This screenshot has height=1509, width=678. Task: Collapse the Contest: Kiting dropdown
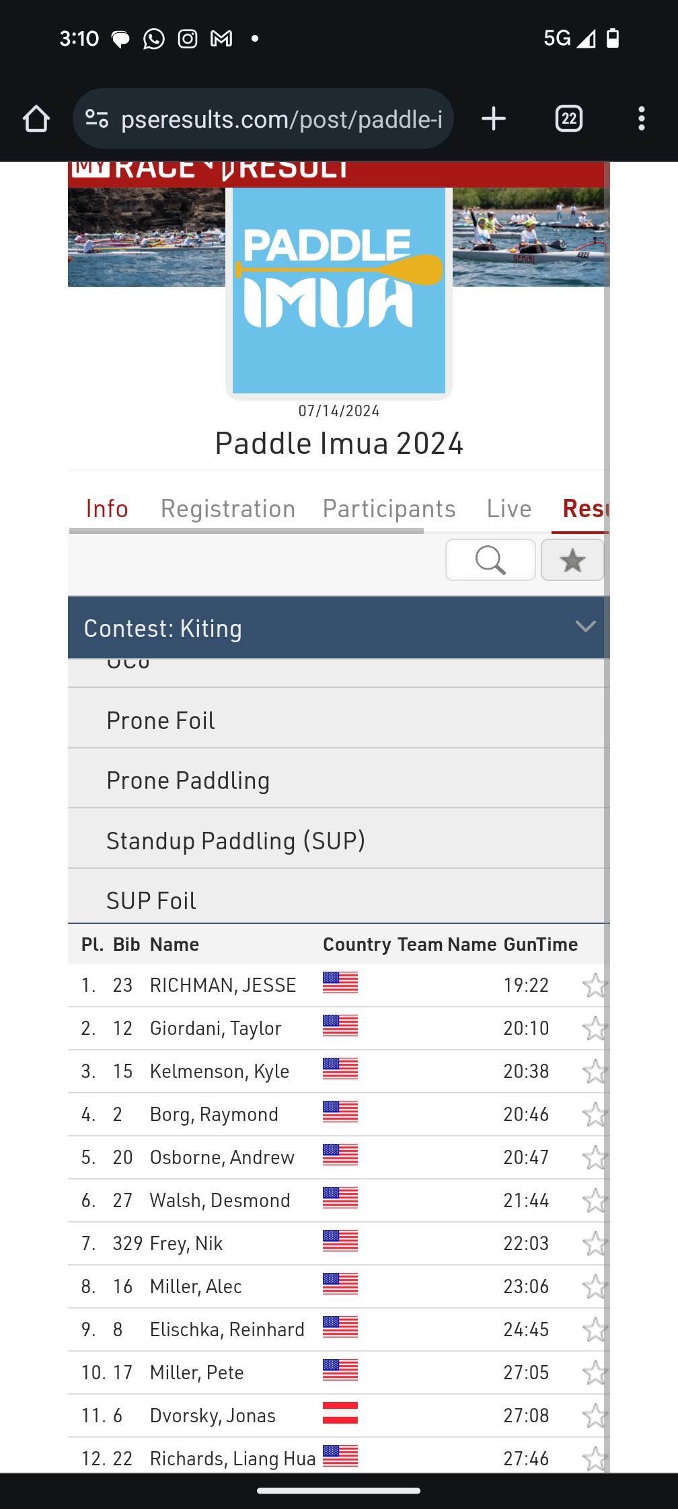585,627
